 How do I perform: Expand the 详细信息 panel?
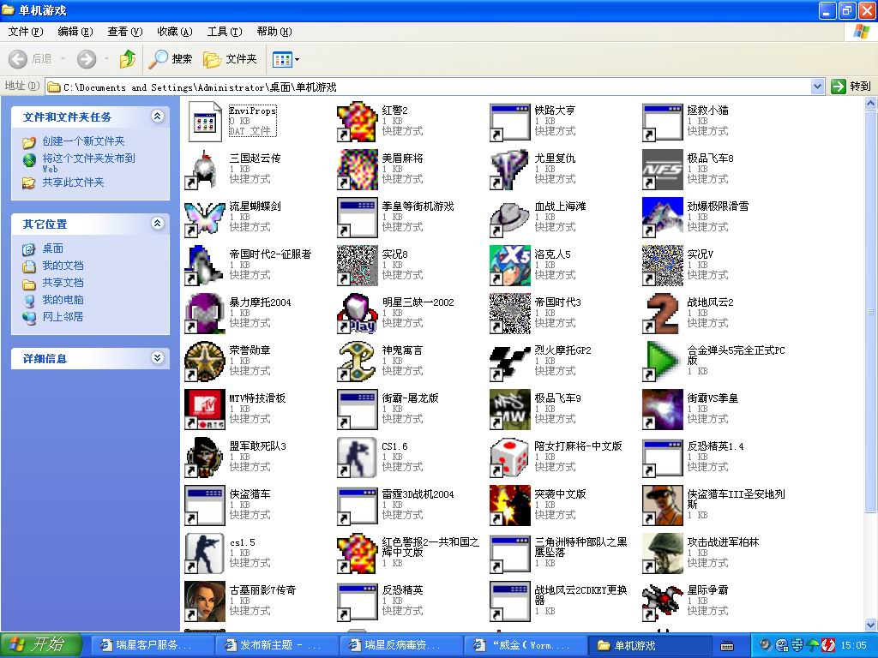tap(158, 358)
